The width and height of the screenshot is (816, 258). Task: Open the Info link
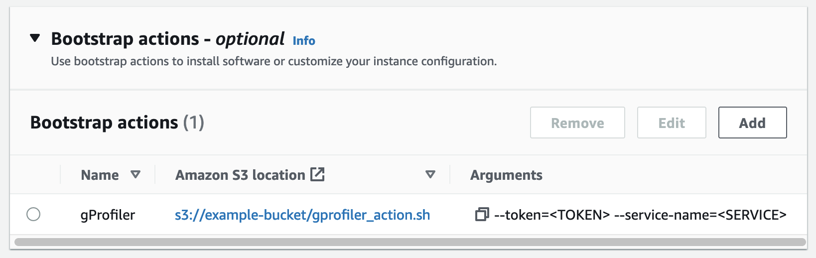[x=304, y=41]
